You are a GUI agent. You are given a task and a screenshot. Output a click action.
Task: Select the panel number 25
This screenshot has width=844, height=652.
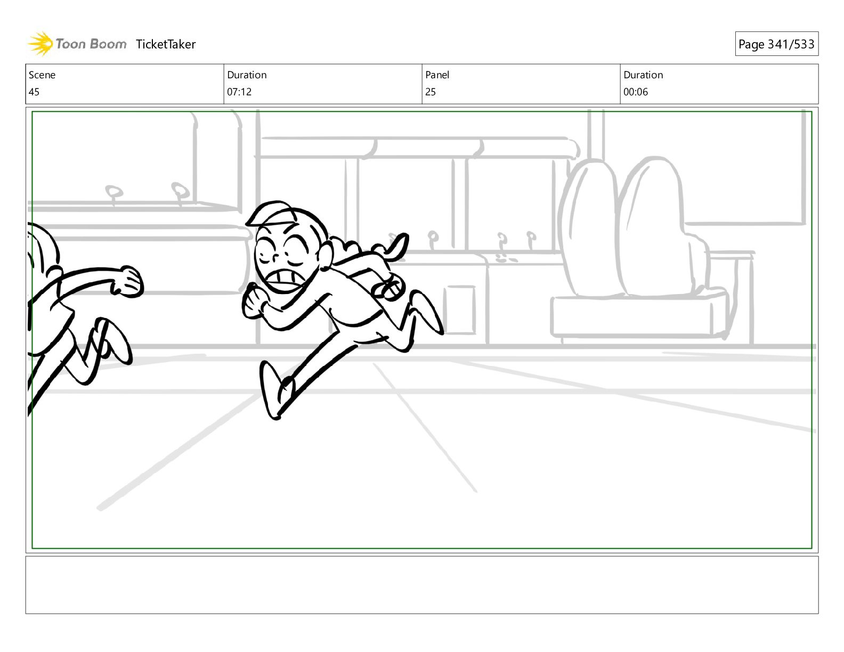click(431, 92)
